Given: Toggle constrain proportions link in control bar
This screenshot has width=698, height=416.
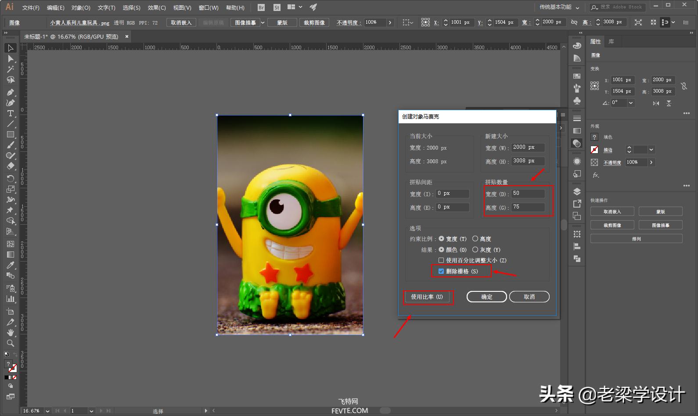Looking at the screenshot, I should pos(574,22).
